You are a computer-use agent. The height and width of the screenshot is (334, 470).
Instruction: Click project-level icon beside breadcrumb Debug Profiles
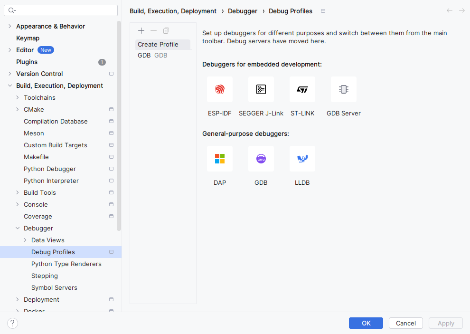pyautogui.click(x=323, y=11)
